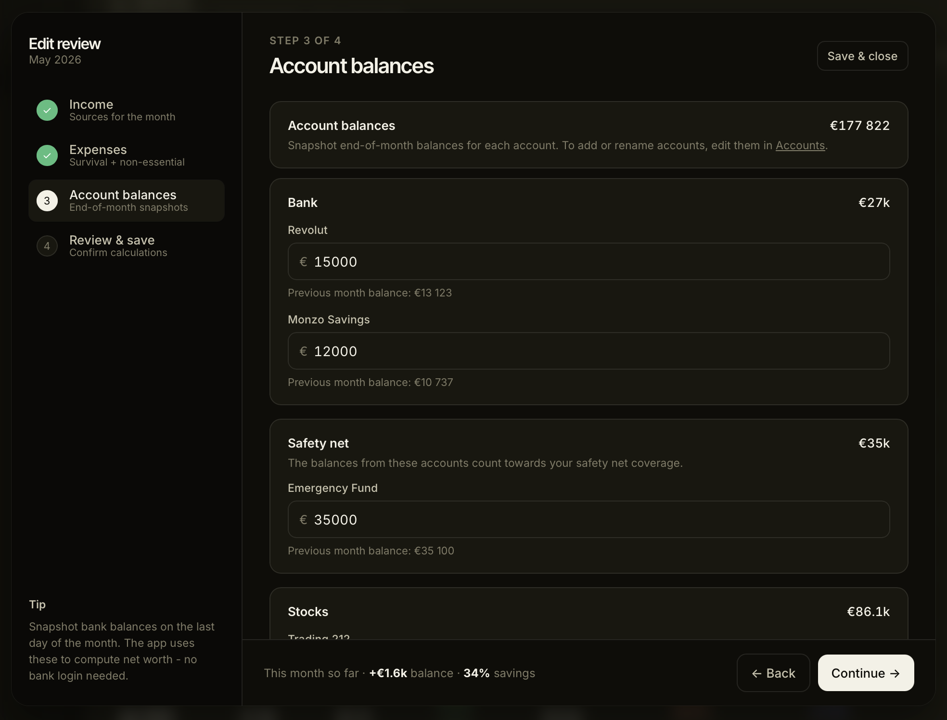947x720 pixels.
Task: Click the Back button
Action: tap(773, 673)
